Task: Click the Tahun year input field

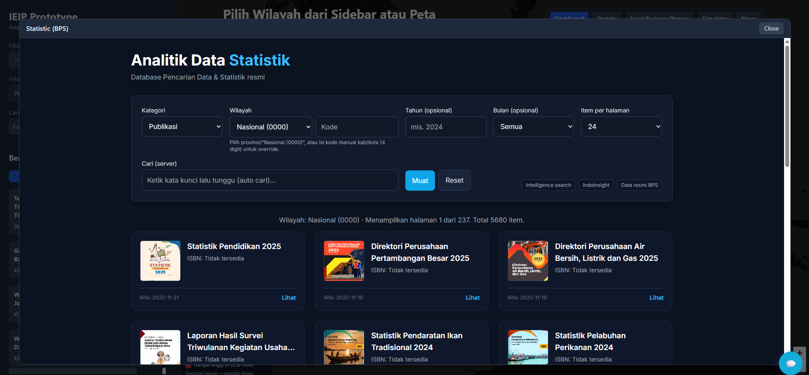Action: [x=446, y=127]
